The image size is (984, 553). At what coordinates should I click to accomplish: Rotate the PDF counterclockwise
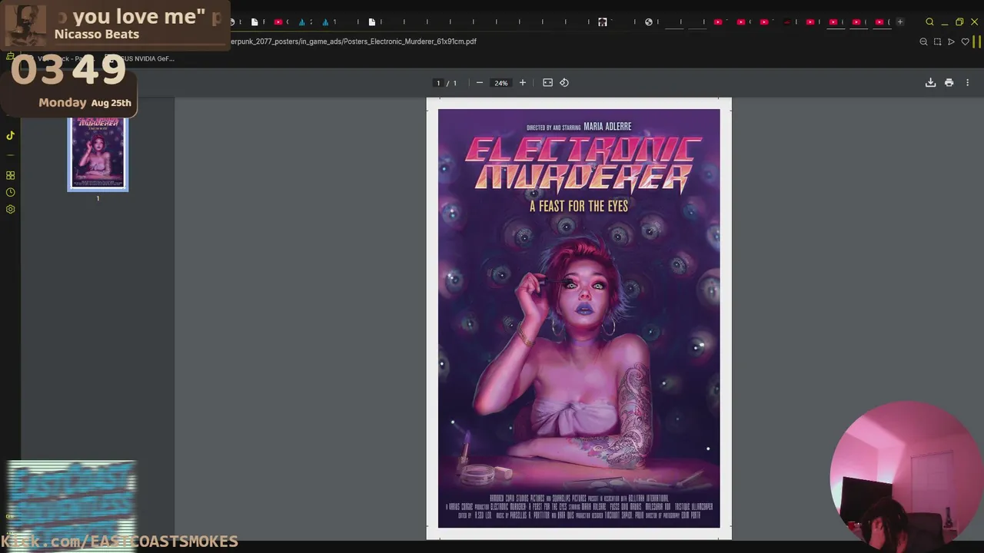(x=564, y=83)
